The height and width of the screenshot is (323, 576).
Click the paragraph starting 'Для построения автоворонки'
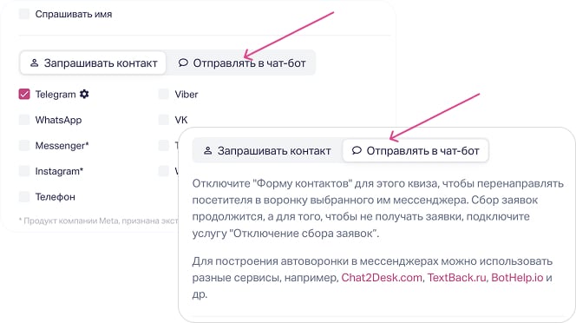[x=372, y=277]
